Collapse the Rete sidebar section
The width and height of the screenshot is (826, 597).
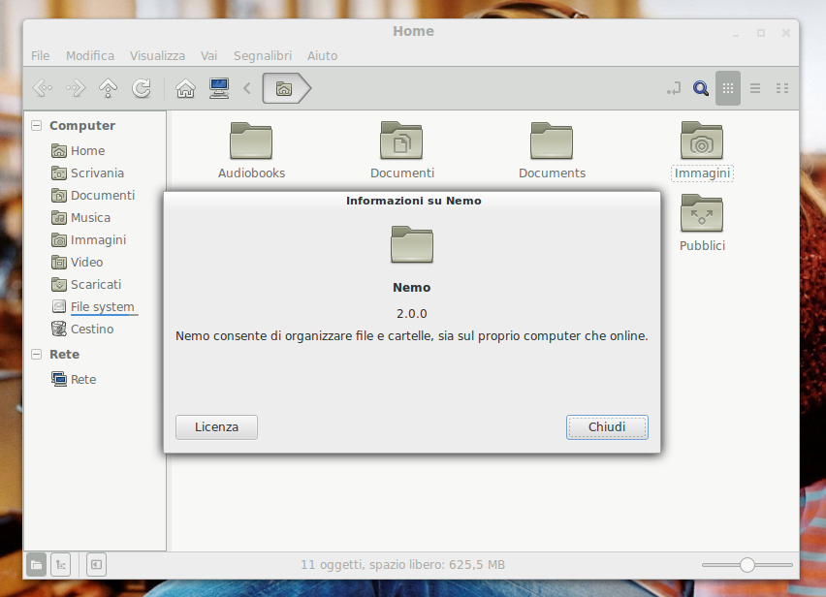click(36, 355)
